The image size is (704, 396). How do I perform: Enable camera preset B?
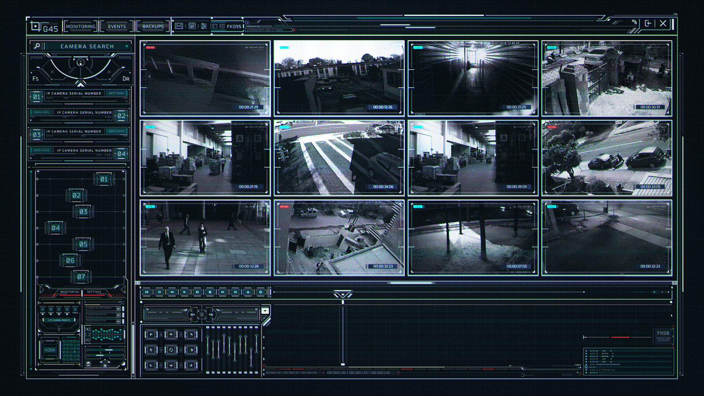51,309
